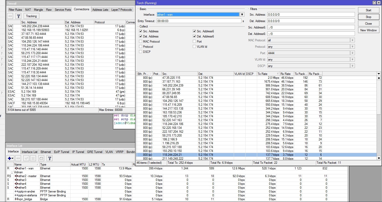Click the remove (minus) icon in Interface List toolbar

click(18, 158)
